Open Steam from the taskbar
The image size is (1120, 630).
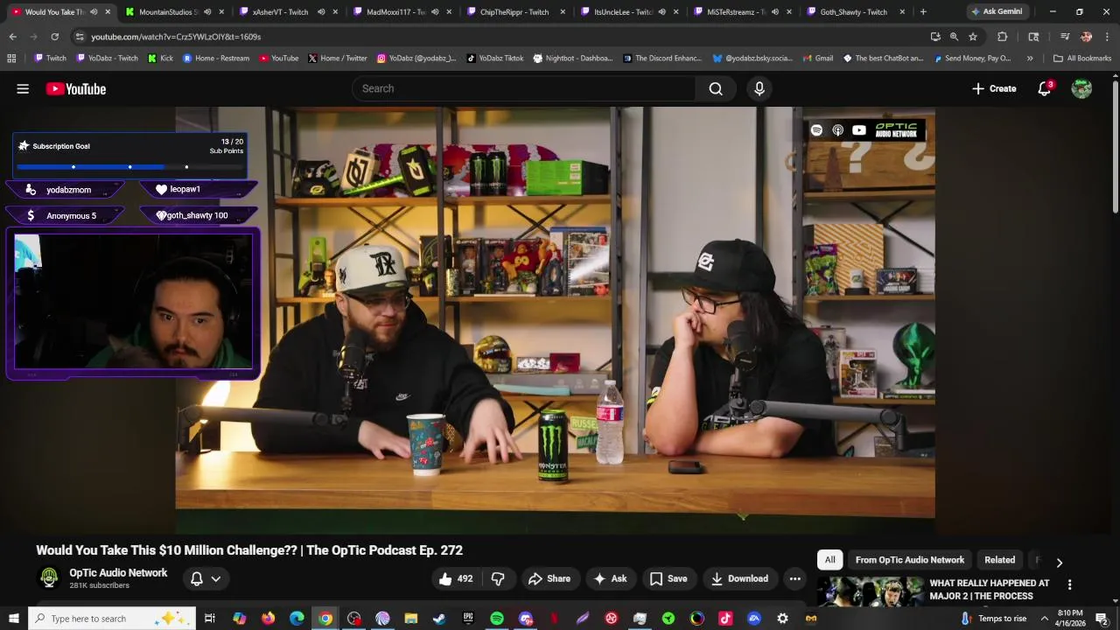[x=439, y=619]
